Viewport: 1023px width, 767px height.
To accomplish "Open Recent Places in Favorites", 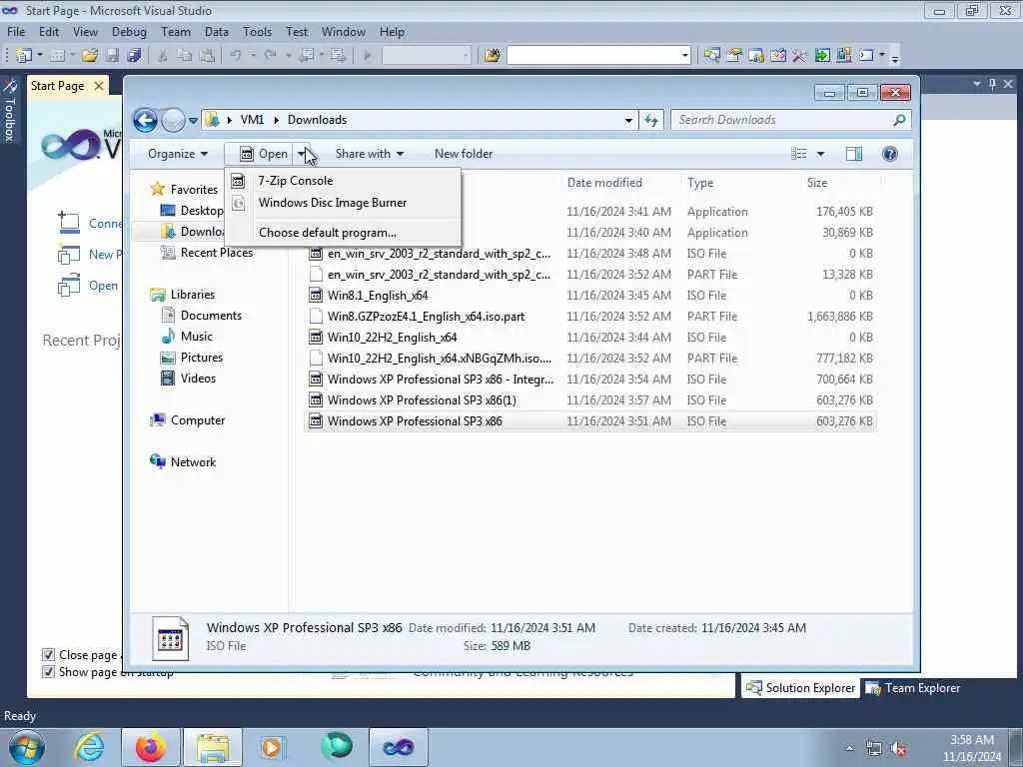I will (x=208, y=253).
